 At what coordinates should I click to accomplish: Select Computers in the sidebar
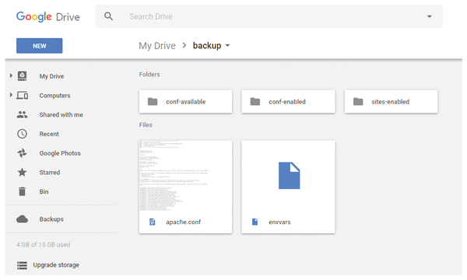point(54,96)
